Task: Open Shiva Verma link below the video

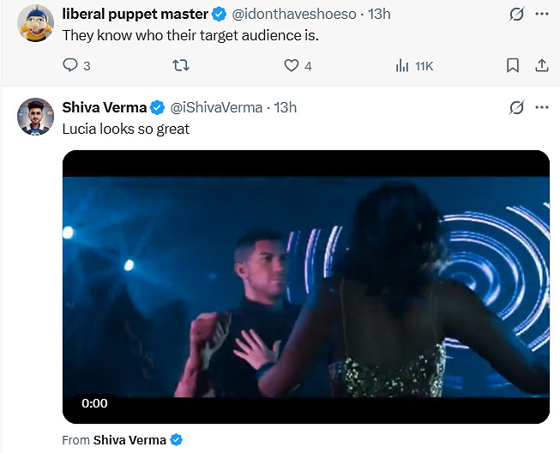Action: pos(129,440)
